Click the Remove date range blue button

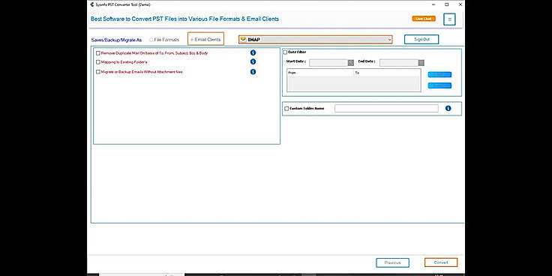(x=439, y=85)
